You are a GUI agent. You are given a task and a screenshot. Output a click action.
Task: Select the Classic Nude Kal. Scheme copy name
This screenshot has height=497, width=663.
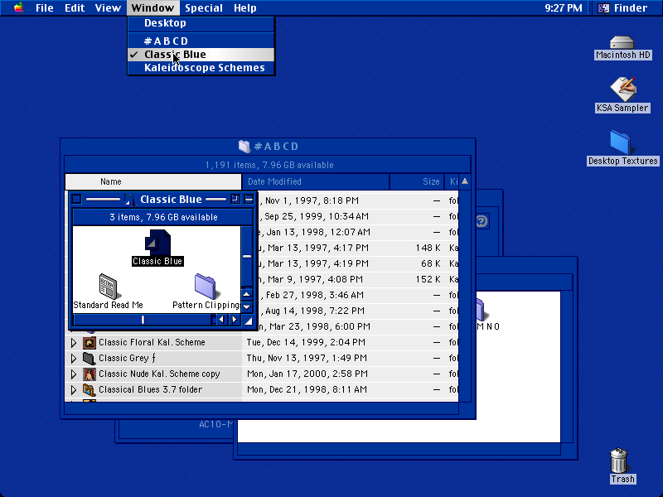click(159, 374)
